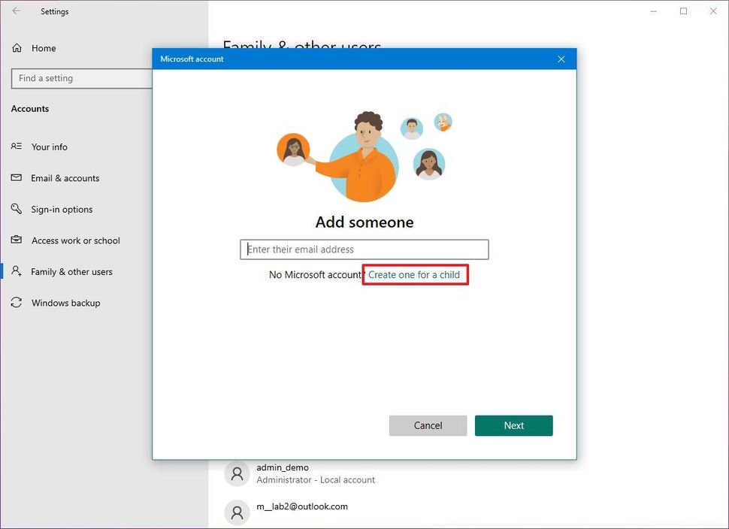Click the Your info person icon
Screen dimensions: 729x529
pos(17,147)
